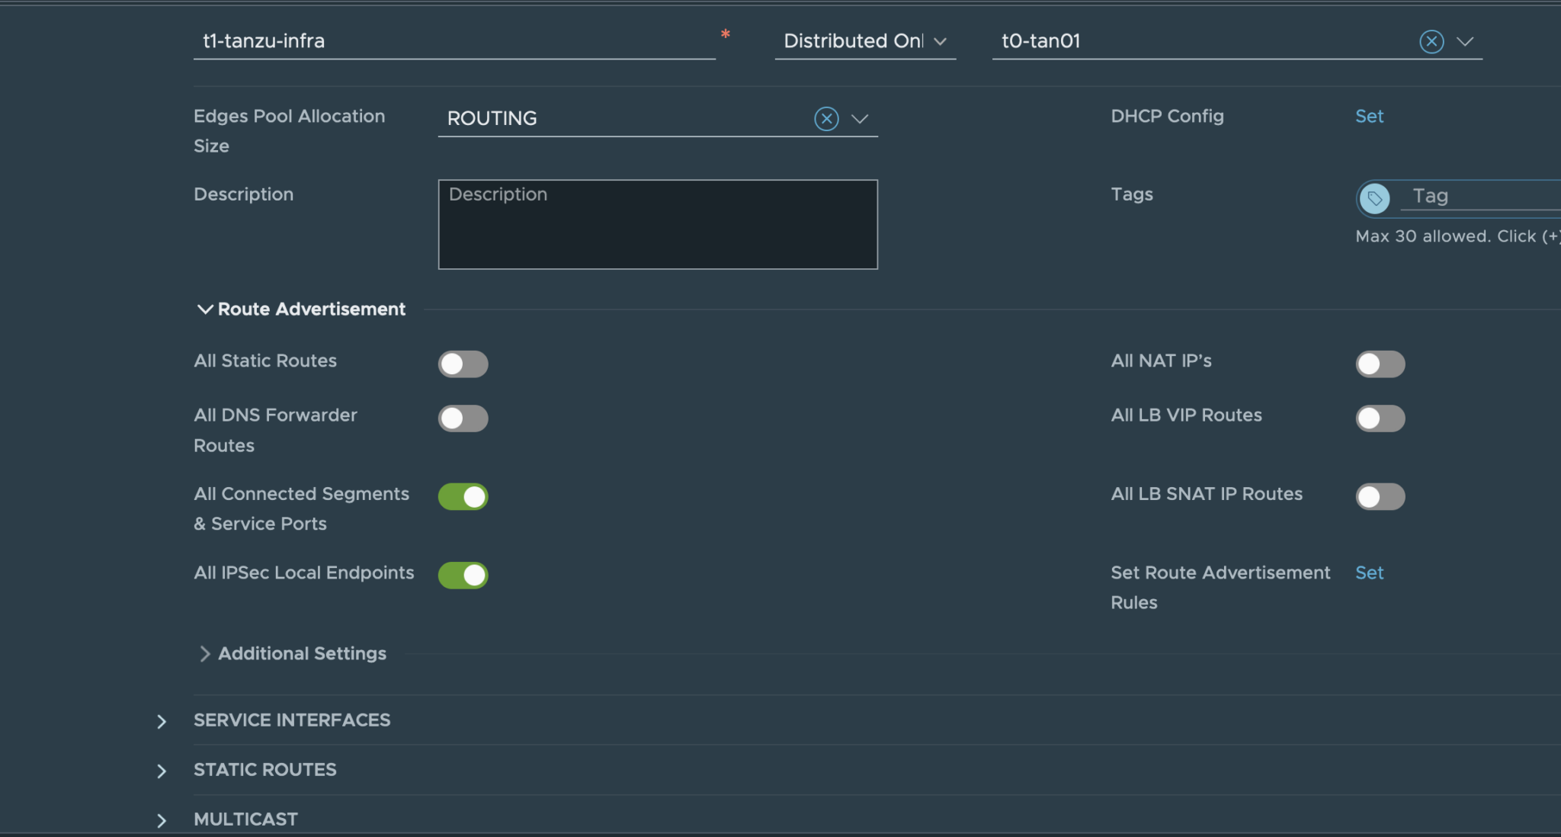Click into the Description text area
The width and height of the screenshot is (1561, 837).
click(x=658, y=224)
